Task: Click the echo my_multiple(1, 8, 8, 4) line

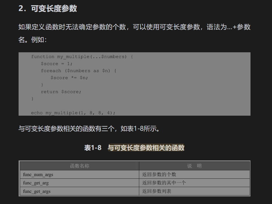Action: click(x=73, y=113)
